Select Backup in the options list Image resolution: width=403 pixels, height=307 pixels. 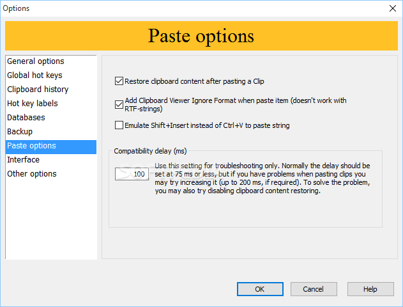(x=20, y=132)
